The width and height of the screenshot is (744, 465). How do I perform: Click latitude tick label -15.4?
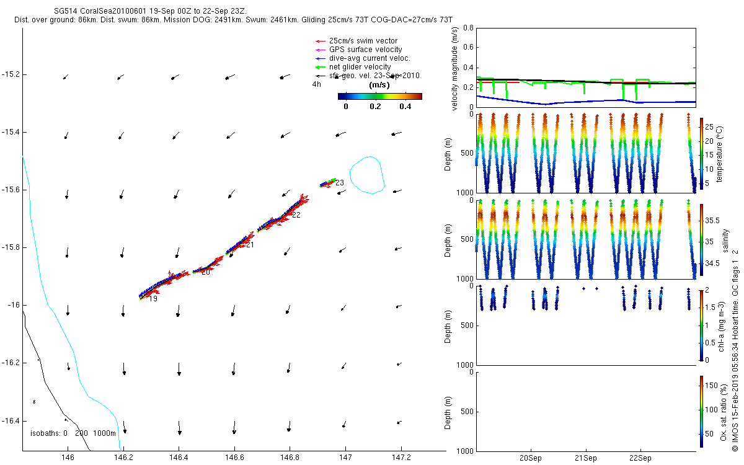pyautogui.click(x=11, y=132)
